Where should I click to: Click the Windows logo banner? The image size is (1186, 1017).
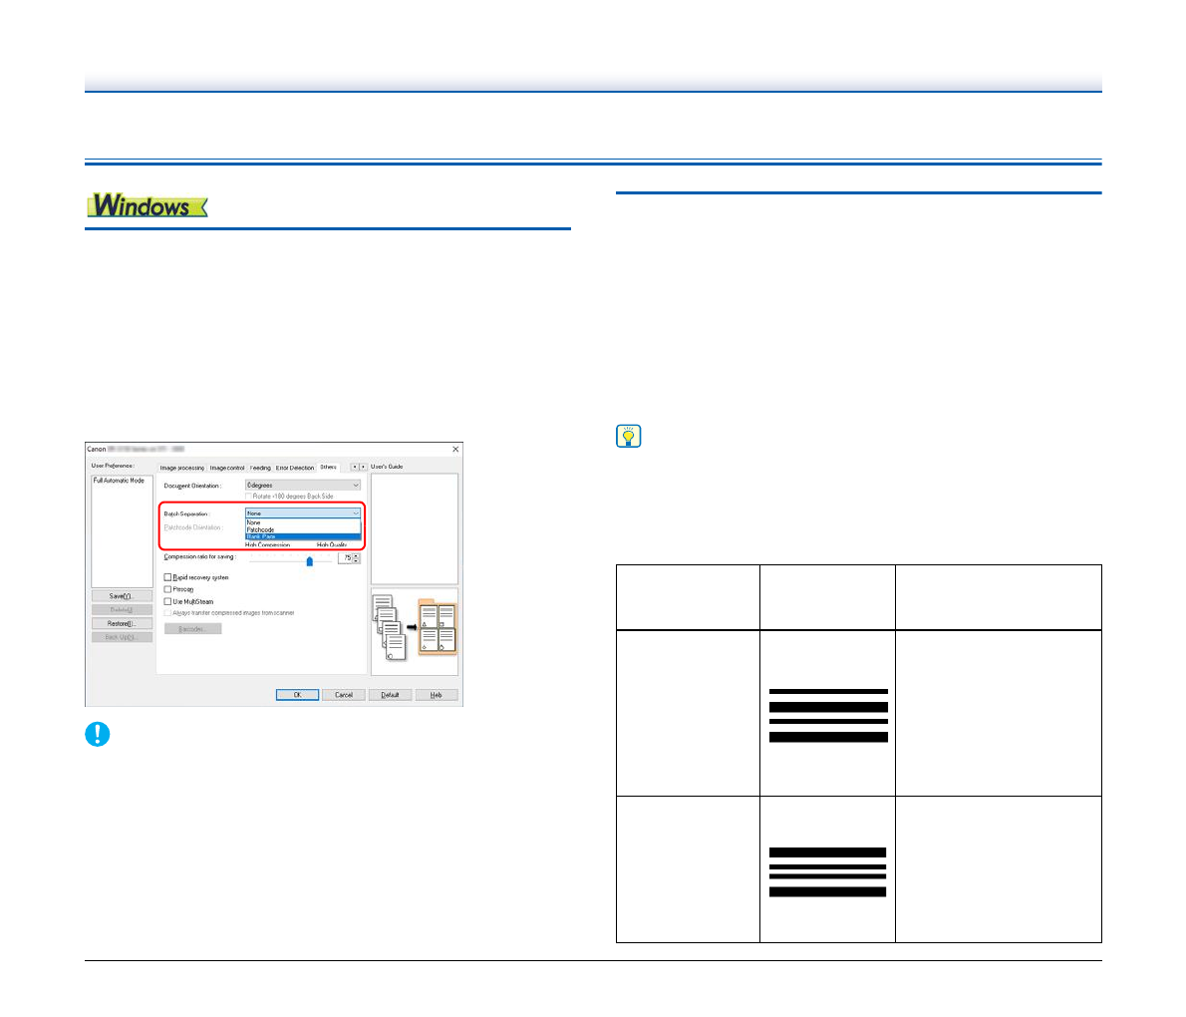click(147, 205)
